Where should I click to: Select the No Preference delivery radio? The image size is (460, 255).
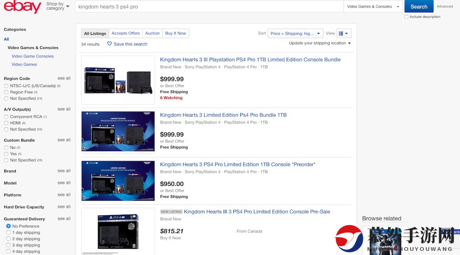tap(8, 226)
